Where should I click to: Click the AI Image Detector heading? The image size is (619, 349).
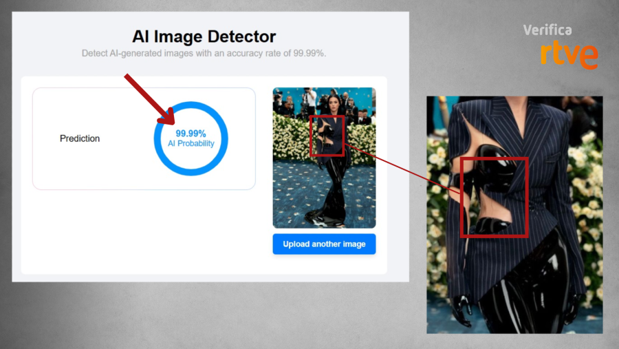coord(204,36)
